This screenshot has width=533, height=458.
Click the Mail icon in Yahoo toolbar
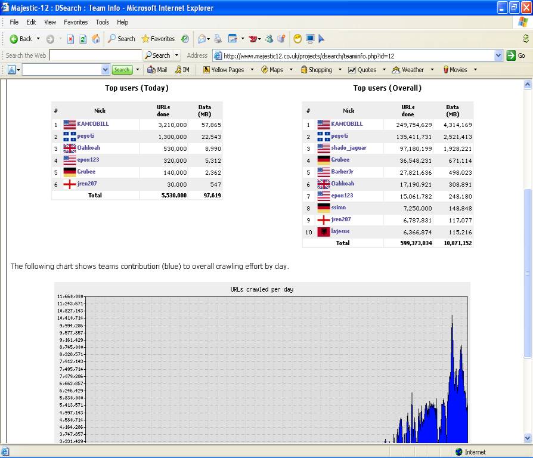(157, 70)
